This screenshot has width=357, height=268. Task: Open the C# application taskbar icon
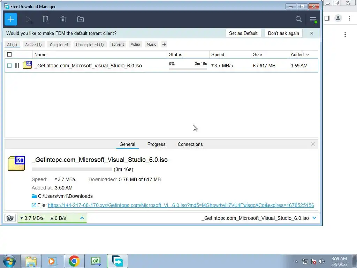coord(96,261)
